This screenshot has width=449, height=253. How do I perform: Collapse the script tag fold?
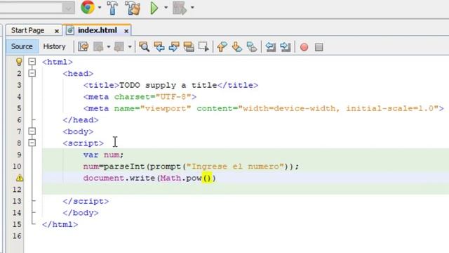[x=32, y=143]
